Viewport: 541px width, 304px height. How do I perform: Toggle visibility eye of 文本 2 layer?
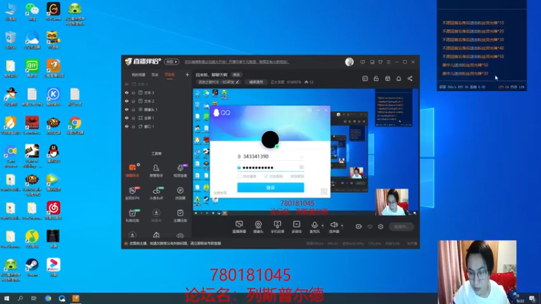click(x=126, y=101)
